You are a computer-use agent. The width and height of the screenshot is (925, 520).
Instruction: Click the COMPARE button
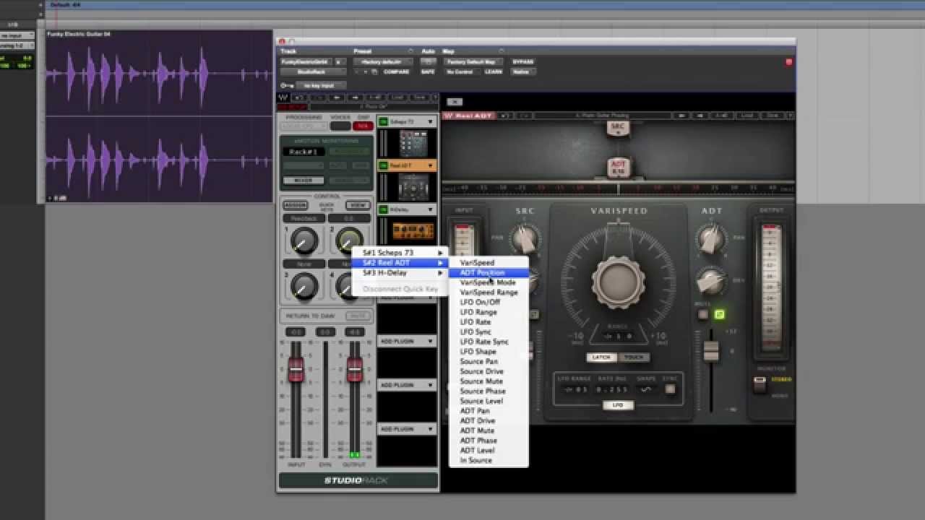tap(396, 72)
